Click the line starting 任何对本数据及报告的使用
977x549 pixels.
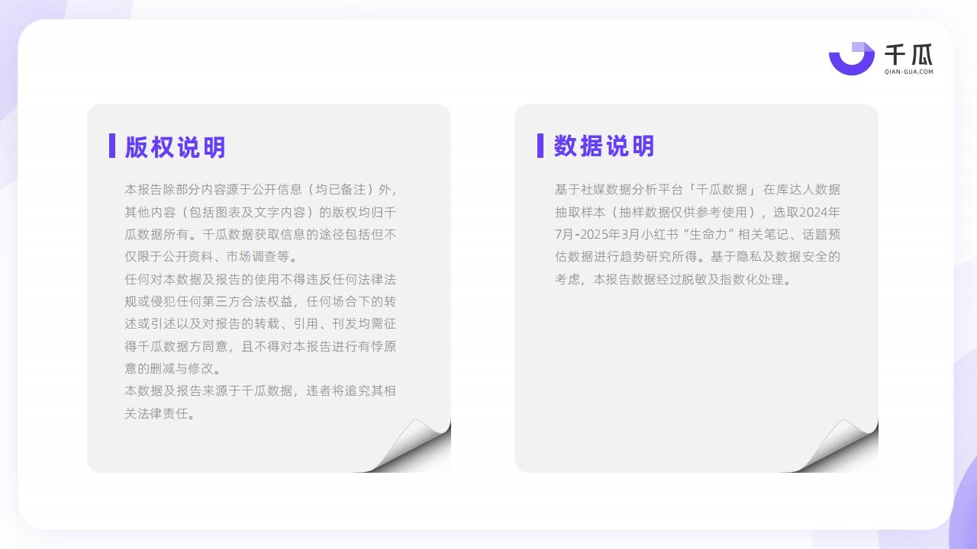[x=260, y=279]
